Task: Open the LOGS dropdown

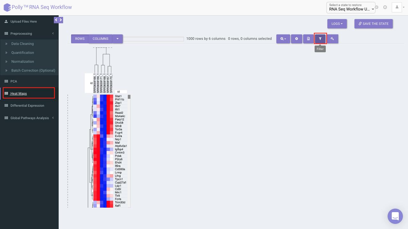Action: tap(337, 24)
